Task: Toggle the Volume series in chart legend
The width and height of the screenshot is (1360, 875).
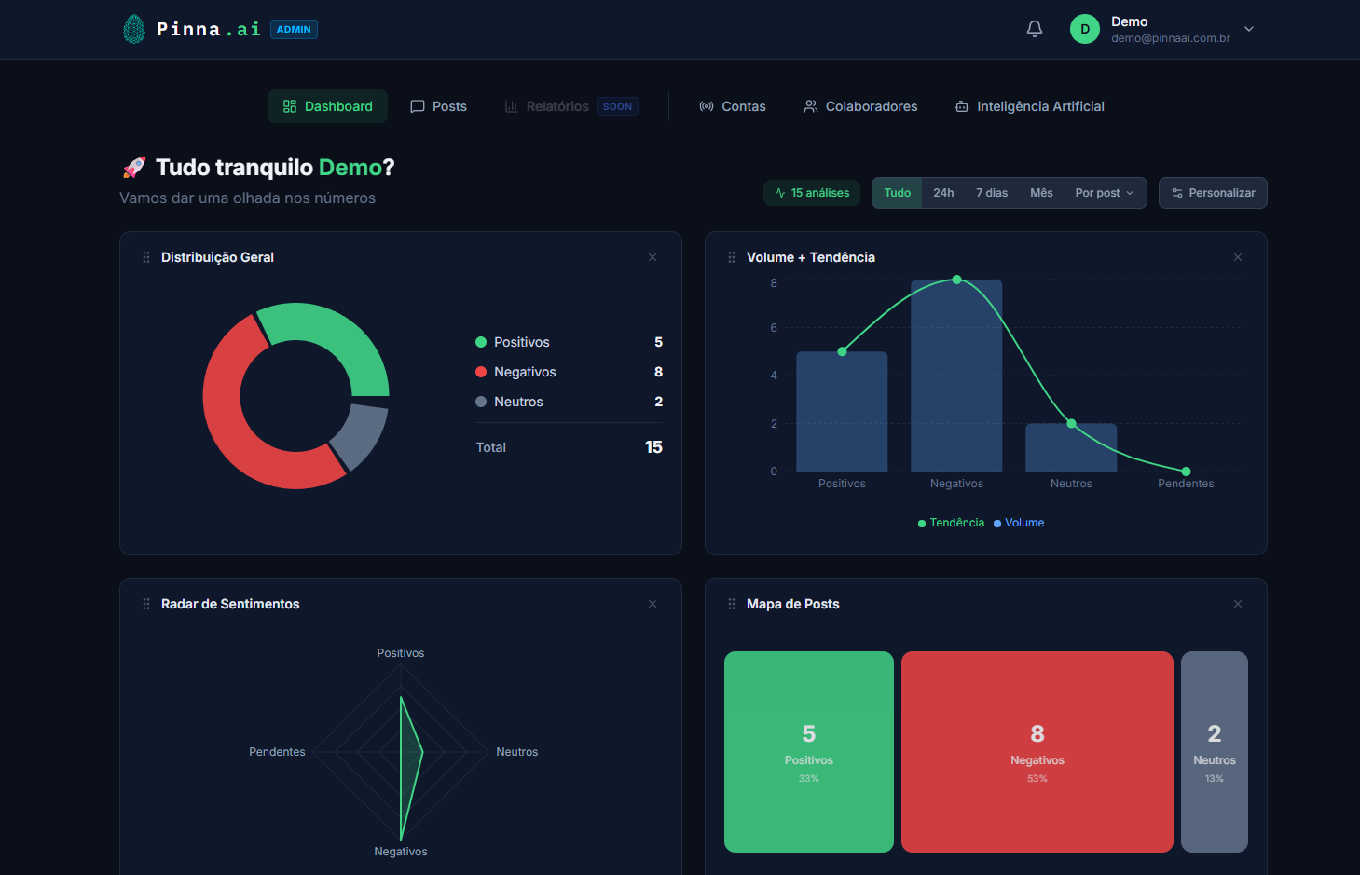Action: click(x=1019, y=523)
